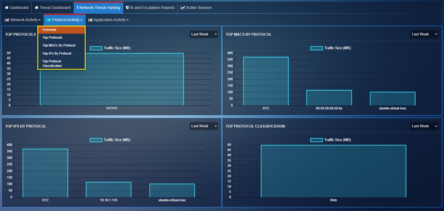Toggle Traffic Size legend in Protocol Classification chart
Viewport: 444px width, 211px height.
tap(331, 140)
